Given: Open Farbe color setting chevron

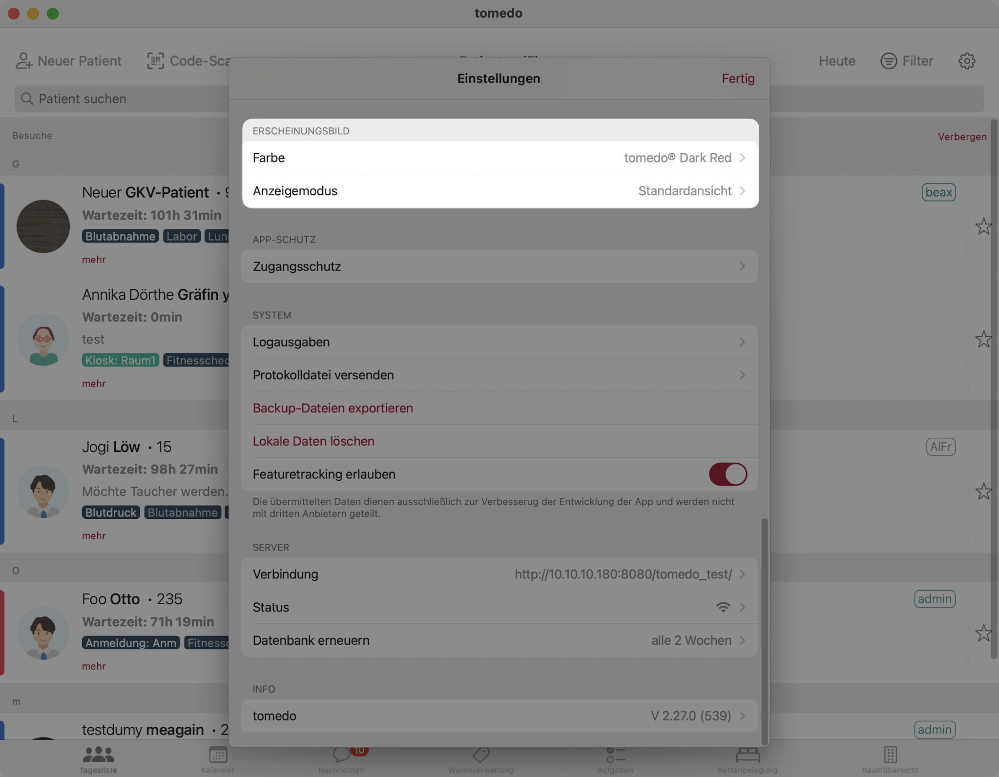Looking at the screenshot, I should pyautogui.click(x=742, y=158).
